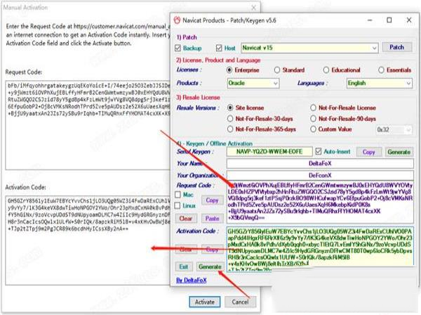Screen dimensions: 421x315
Task: Generate activation code with bottom Generate button
Action: (x=210, y=266)
